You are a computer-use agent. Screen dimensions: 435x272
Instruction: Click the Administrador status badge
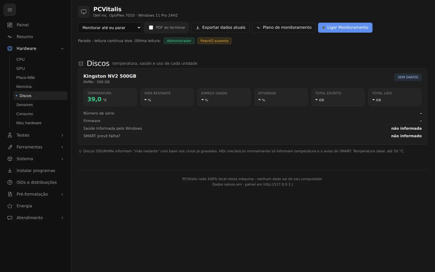pyautogui.click(x=179, y=41)
